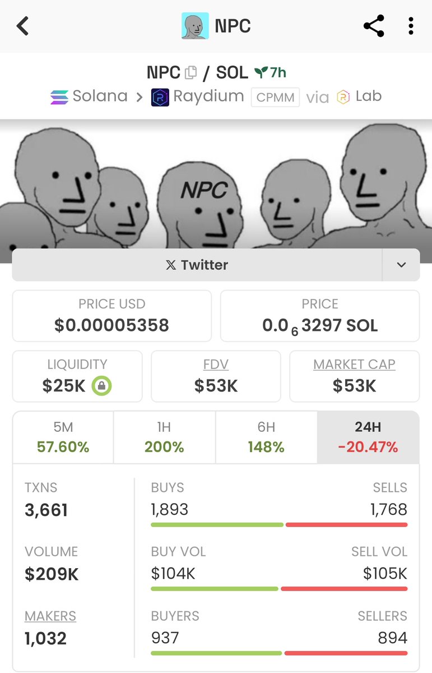Switch to the 6H timeframe tab
The height and width of the screenshot is (673, 432).
266,437
